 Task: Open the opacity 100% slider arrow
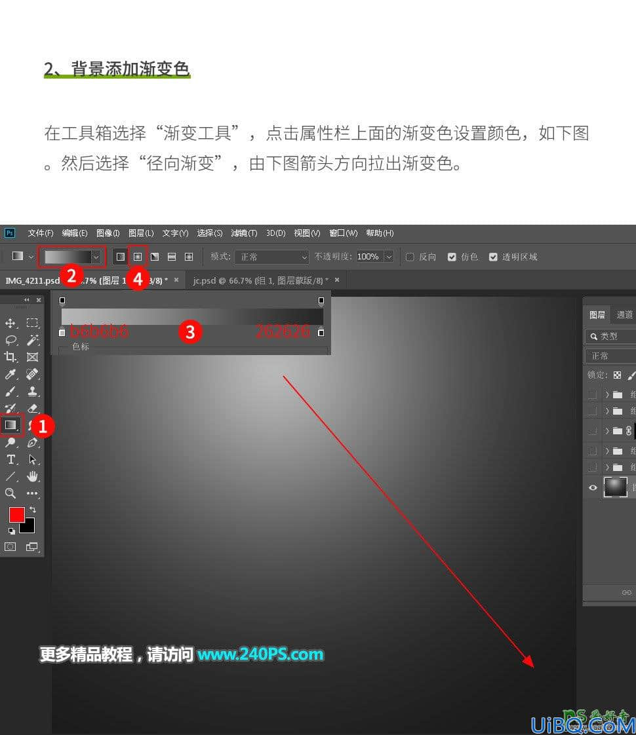(388, 257)
